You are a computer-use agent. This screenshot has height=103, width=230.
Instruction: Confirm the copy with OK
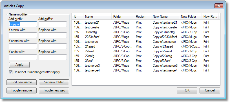tap(187, 90)
